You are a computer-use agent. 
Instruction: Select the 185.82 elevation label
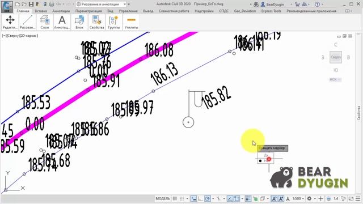[216, 97]
